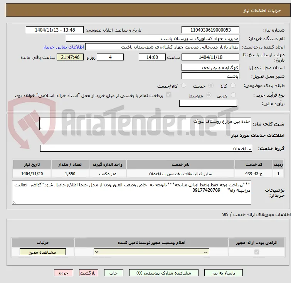The image size is (291, 283).
Task: Click the شرح کلی نیاز resize handle
Action: click(41, 128)
